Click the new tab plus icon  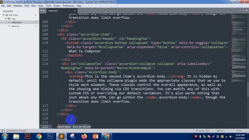point(243,10)
